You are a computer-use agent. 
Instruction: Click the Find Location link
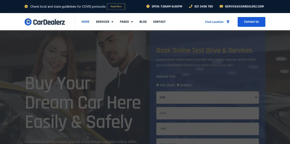(214, 22)
